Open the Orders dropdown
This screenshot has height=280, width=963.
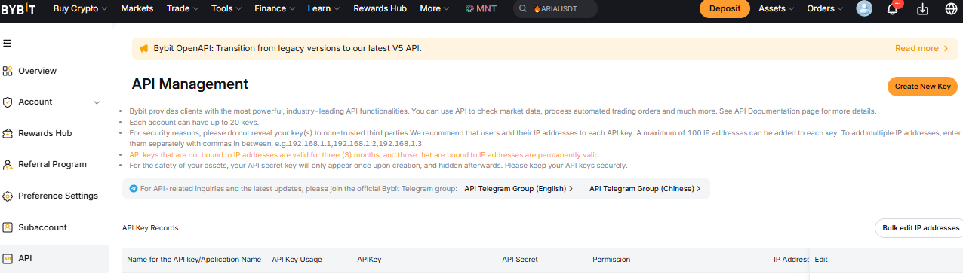click(x=826, y=9)
